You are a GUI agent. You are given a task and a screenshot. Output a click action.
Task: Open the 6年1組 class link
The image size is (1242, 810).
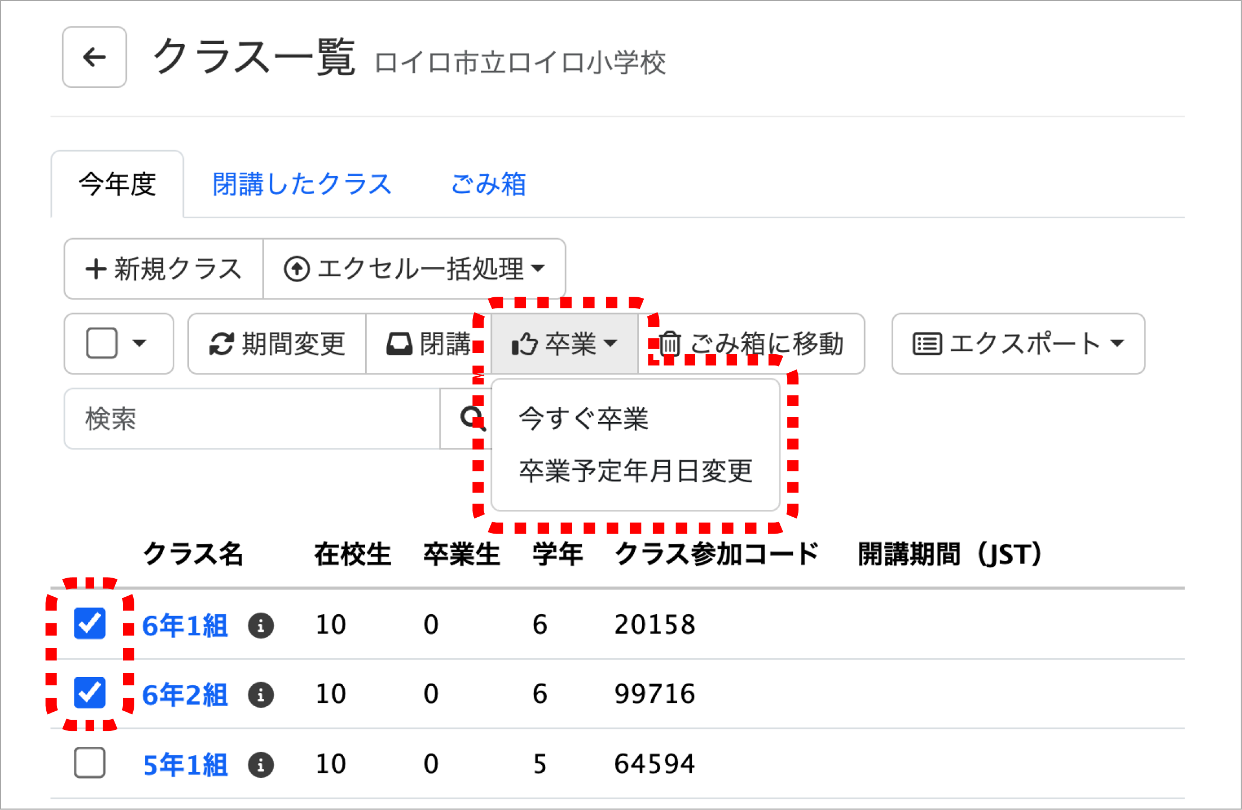click(x=185, y=626)
